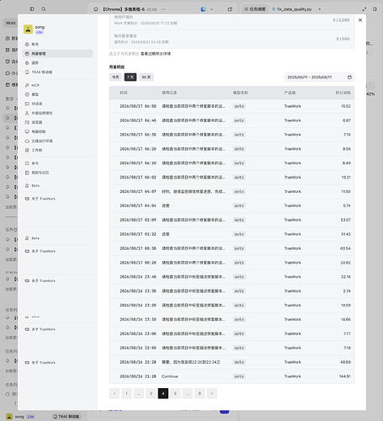Close the settings dialog with X
Screen dimensions: 383x421
tap(360, 20)
